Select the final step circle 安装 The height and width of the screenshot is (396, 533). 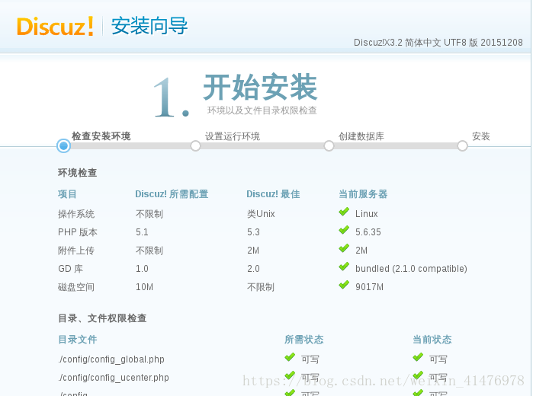tap(462, 146)
